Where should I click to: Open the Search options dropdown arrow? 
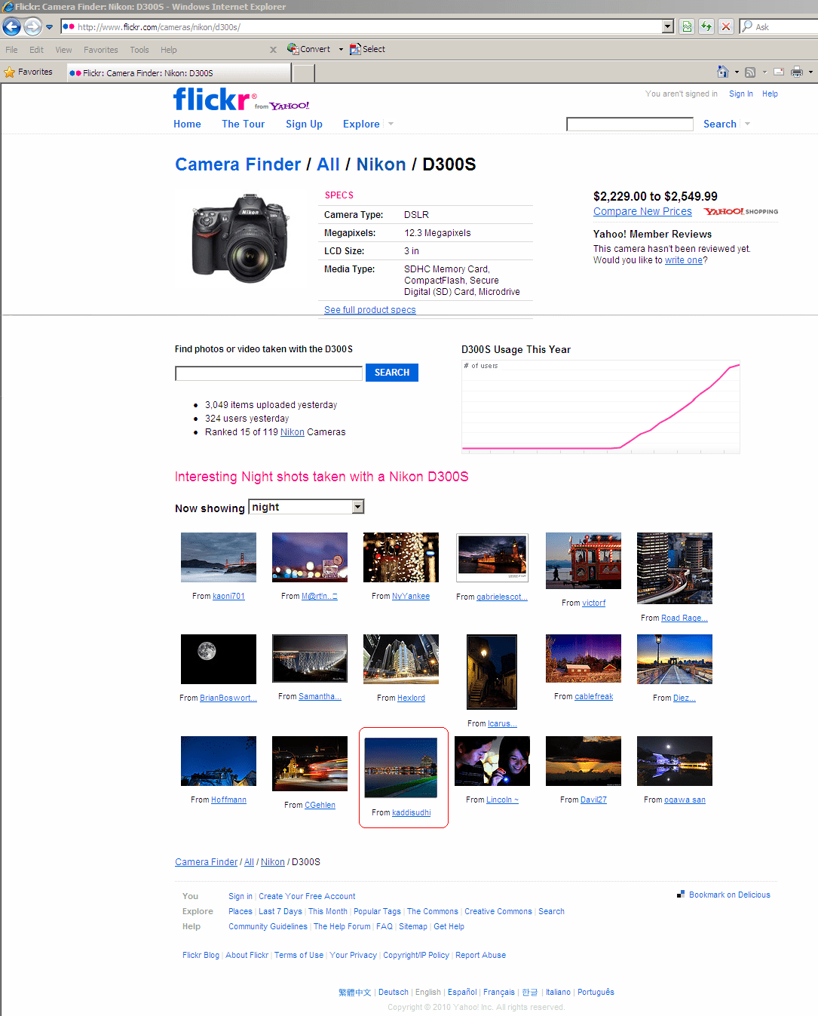747,124
